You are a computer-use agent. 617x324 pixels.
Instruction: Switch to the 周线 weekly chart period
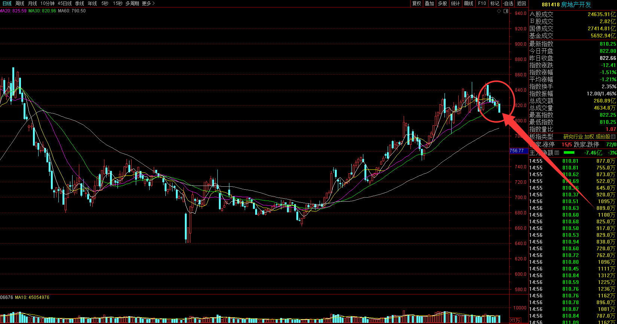pyautogui.click(x=20, y=3)
